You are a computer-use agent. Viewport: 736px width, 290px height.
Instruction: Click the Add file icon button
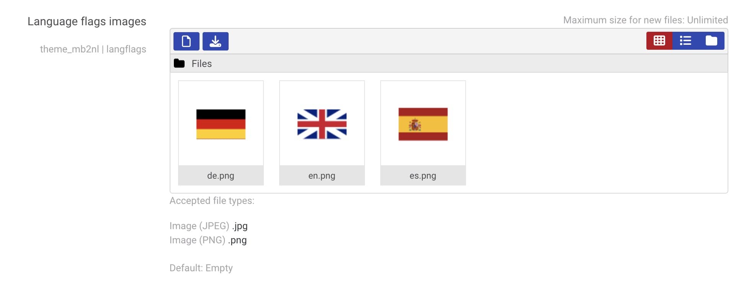tap(186, 41)
